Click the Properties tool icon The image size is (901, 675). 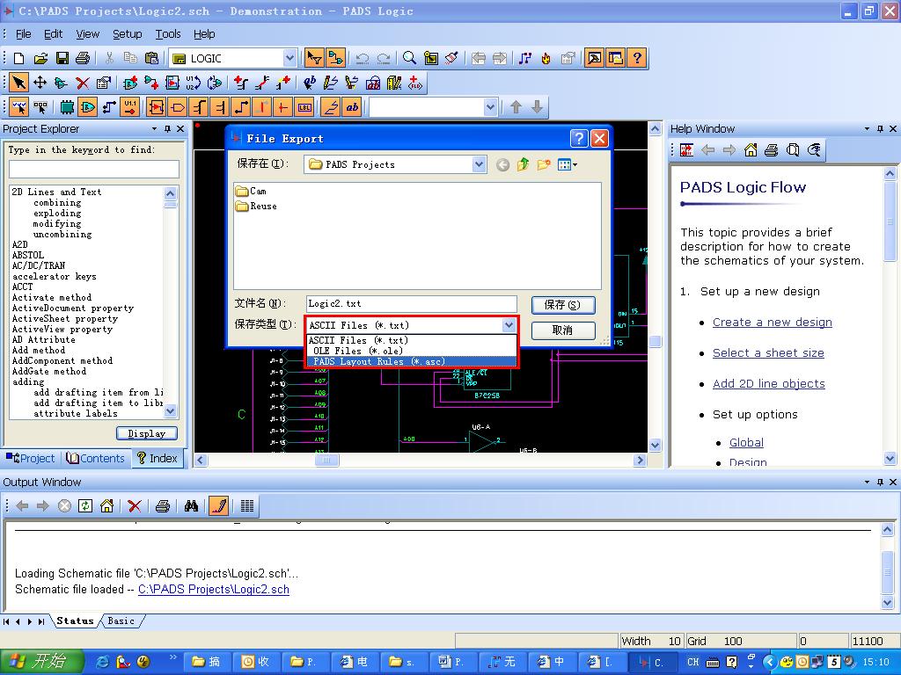pos(104,83)
